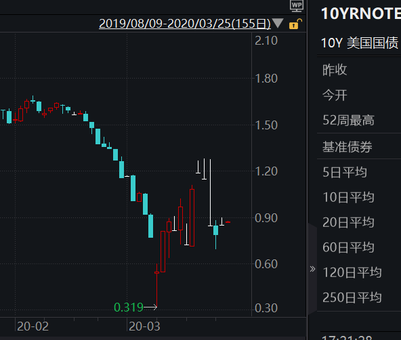
Task: Select the 20日平均 row
Action: coord(359,222)
